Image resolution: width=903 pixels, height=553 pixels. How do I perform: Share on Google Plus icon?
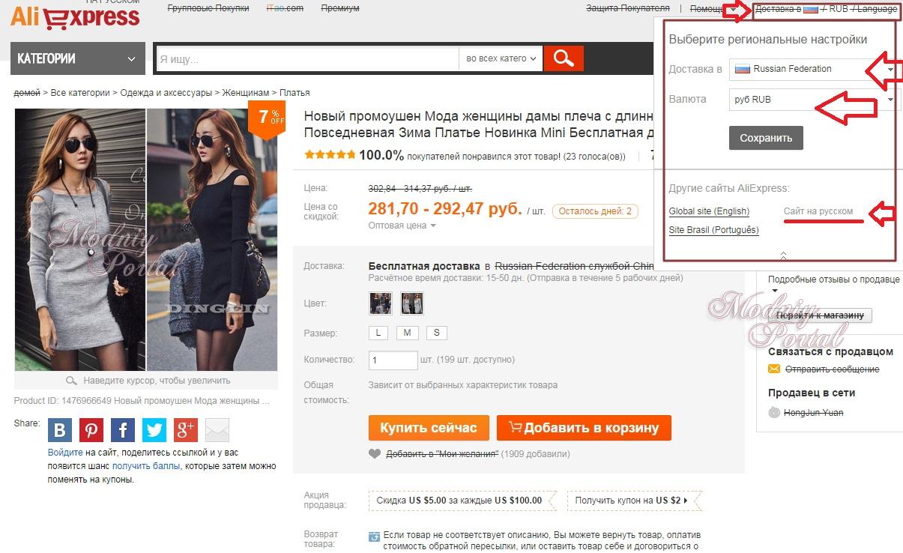(186, 430)
